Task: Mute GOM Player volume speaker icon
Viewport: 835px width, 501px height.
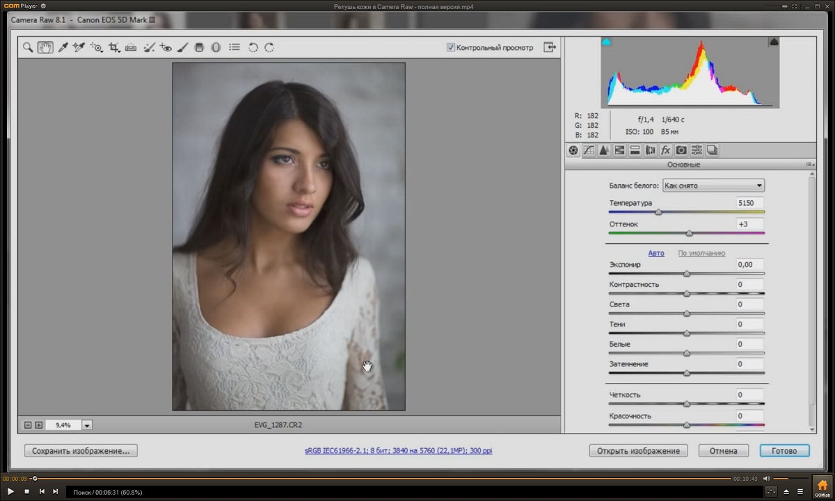Action: point(766,479)
